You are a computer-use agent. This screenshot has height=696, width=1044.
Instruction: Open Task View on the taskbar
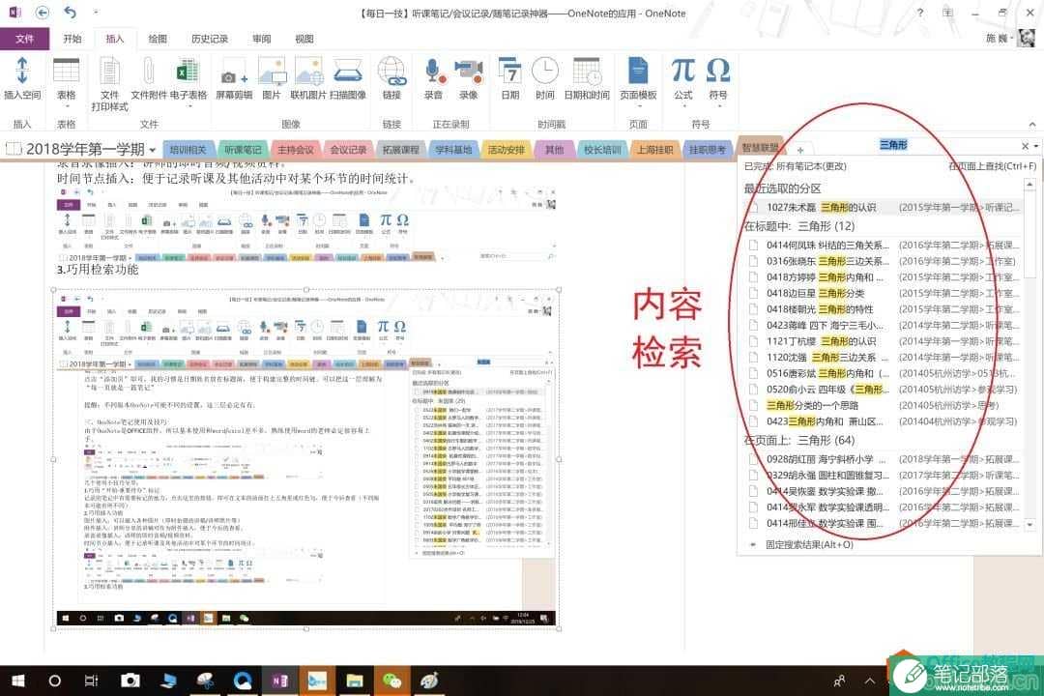[91, 680]
